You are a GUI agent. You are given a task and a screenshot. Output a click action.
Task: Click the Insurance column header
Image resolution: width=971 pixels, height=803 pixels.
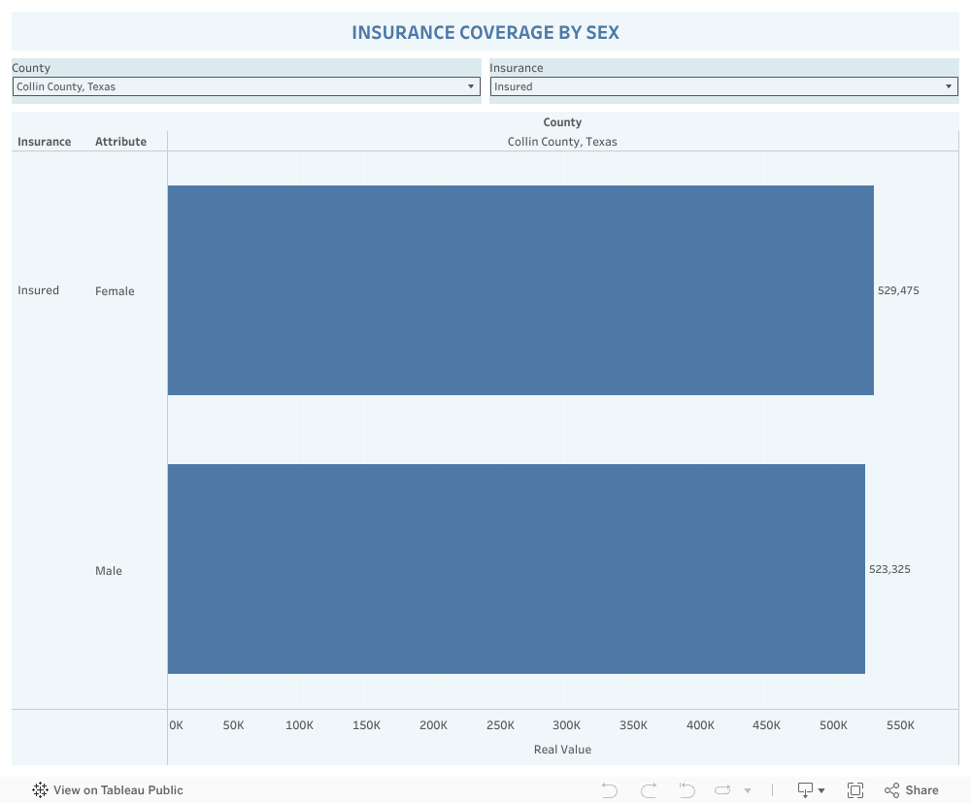pos(45,142)
